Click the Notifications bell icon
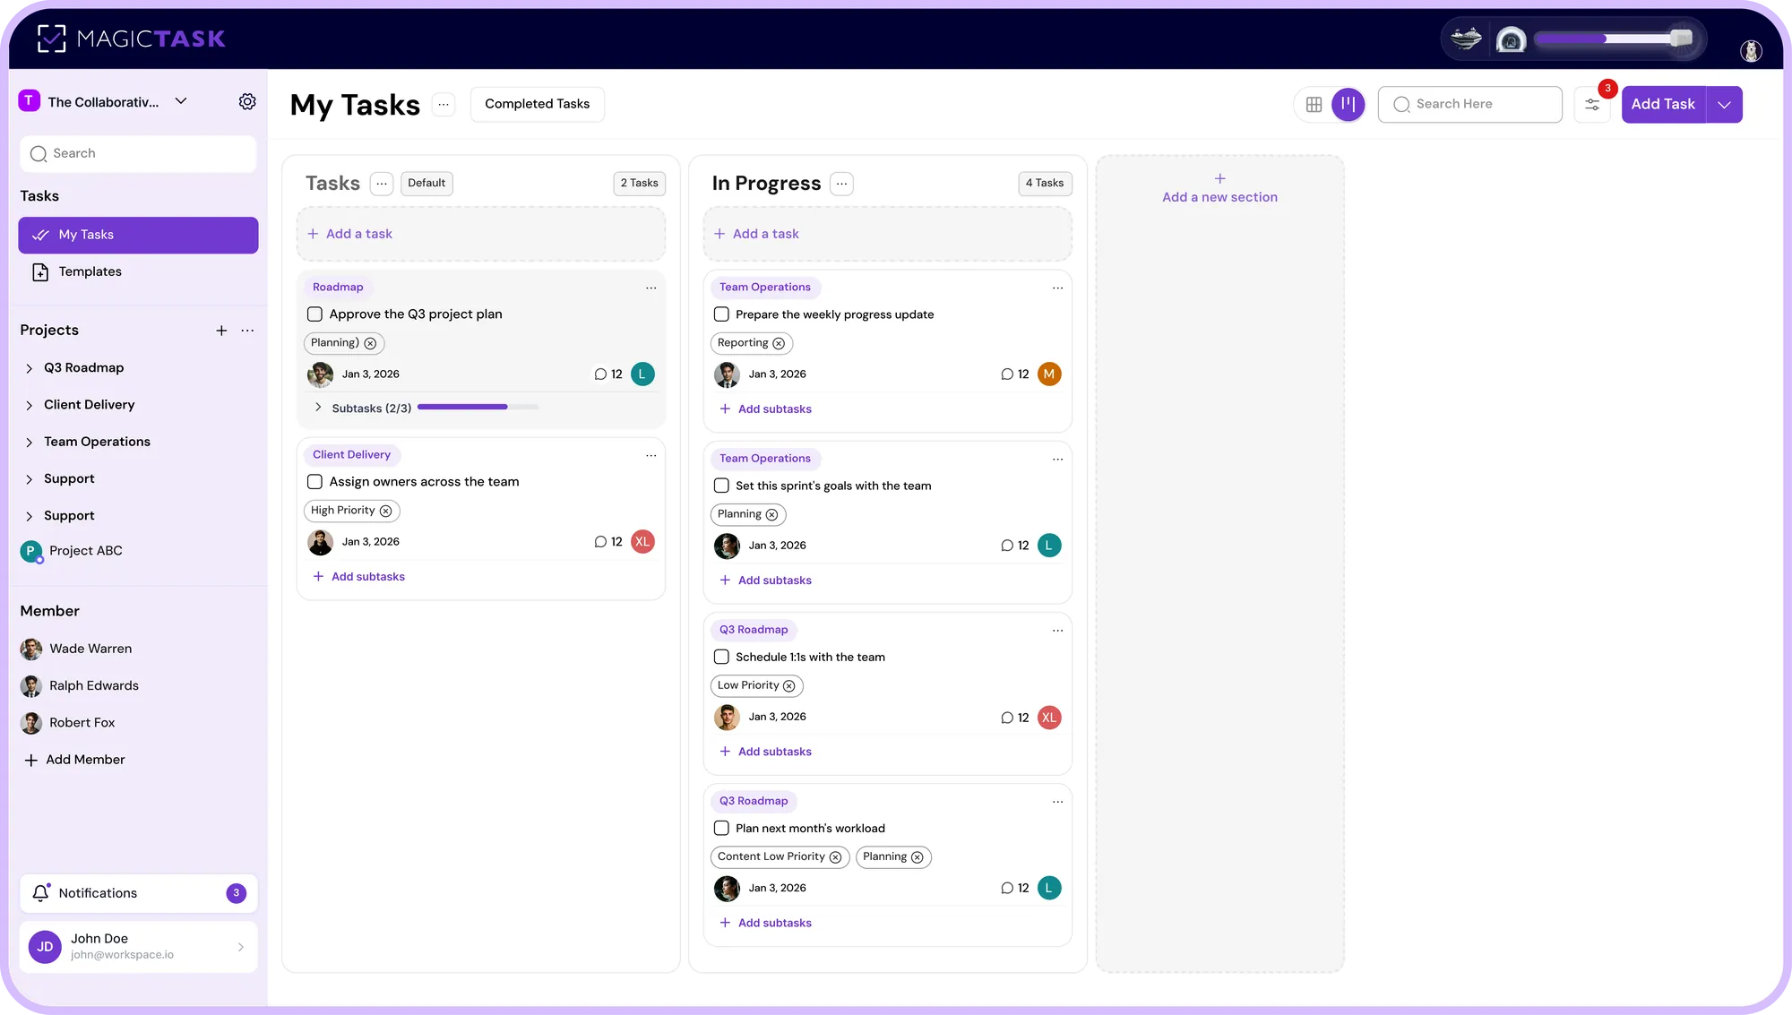 coord(40,893)
